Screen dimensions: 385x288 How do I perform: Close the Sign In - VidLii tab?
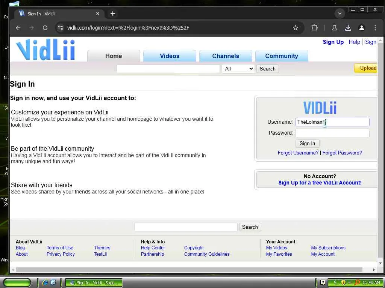pos(98,13)
